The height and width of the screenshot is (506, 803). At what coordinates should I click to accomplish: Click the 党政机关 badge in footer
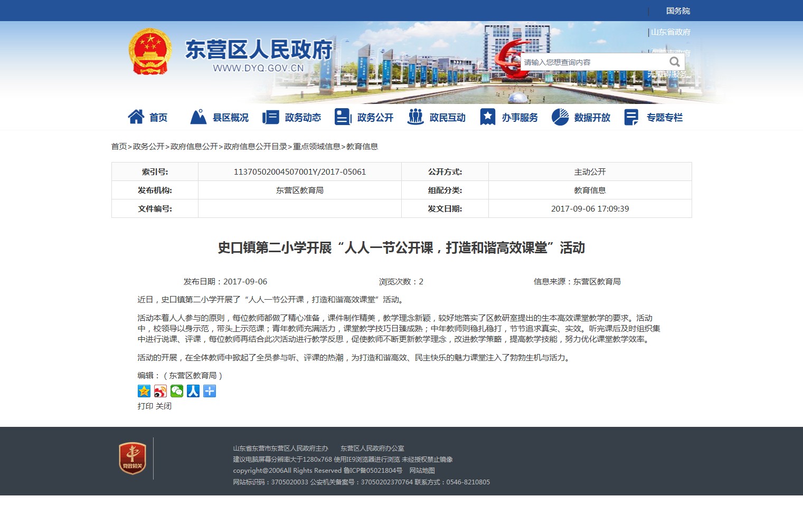pos(132,458)
